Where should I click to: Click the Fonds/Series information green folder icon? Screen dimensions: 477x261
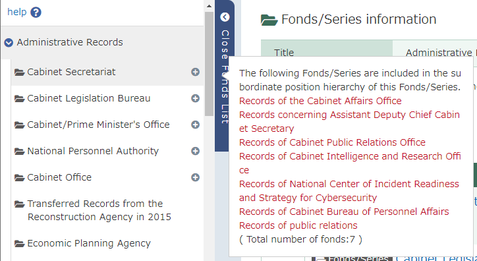click(x=269, y=20)
